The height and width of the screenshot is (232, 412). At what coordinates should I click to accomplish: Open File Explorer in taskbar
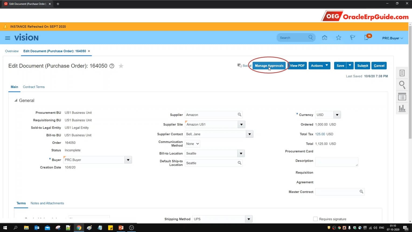pyautogui.click(x=26, y=228)
